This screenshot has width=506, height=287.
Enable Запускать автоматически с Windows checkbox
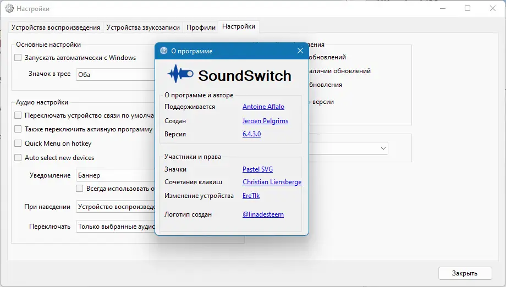coord(18,57)
